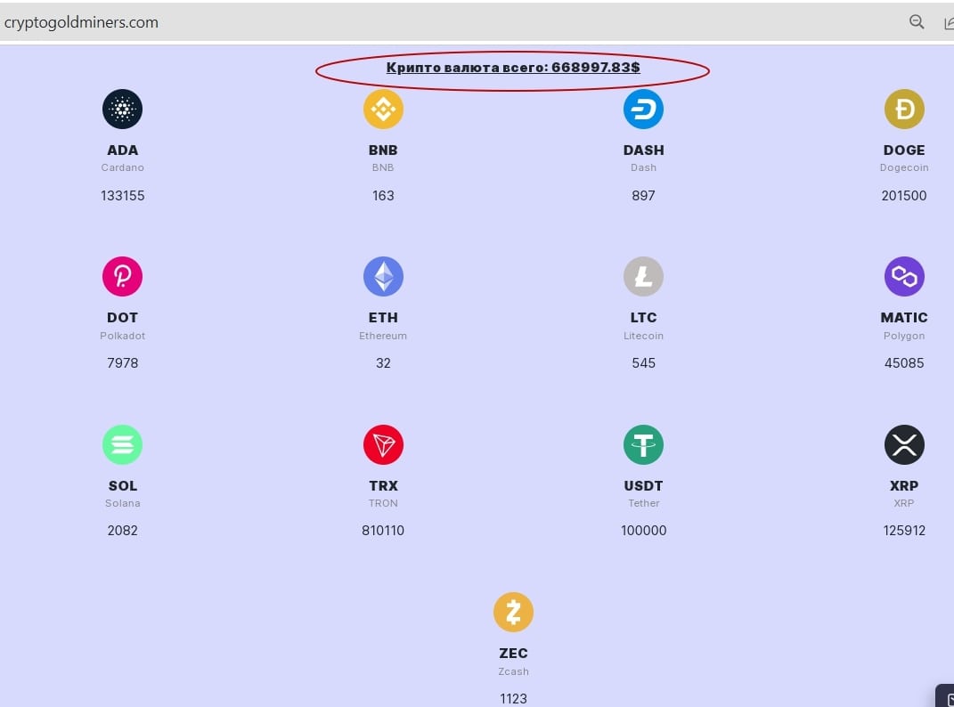Click the Dash name subtitle
The image size is (954, 707).
[644, 168]
